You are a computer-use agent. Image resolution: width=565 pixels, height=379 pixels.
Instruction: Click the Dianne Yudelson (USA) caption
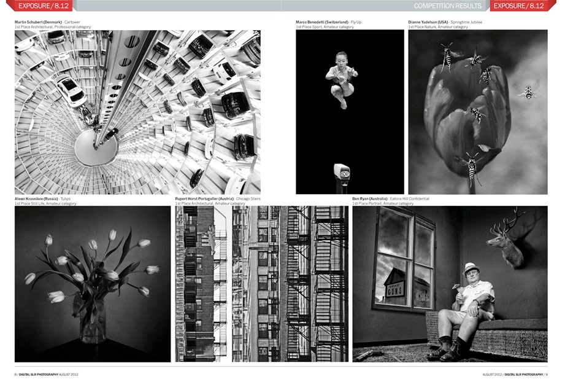click(x=430, y=22)
